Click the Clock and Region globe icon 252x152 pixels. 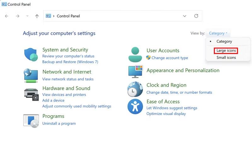[x=135, y=89]
